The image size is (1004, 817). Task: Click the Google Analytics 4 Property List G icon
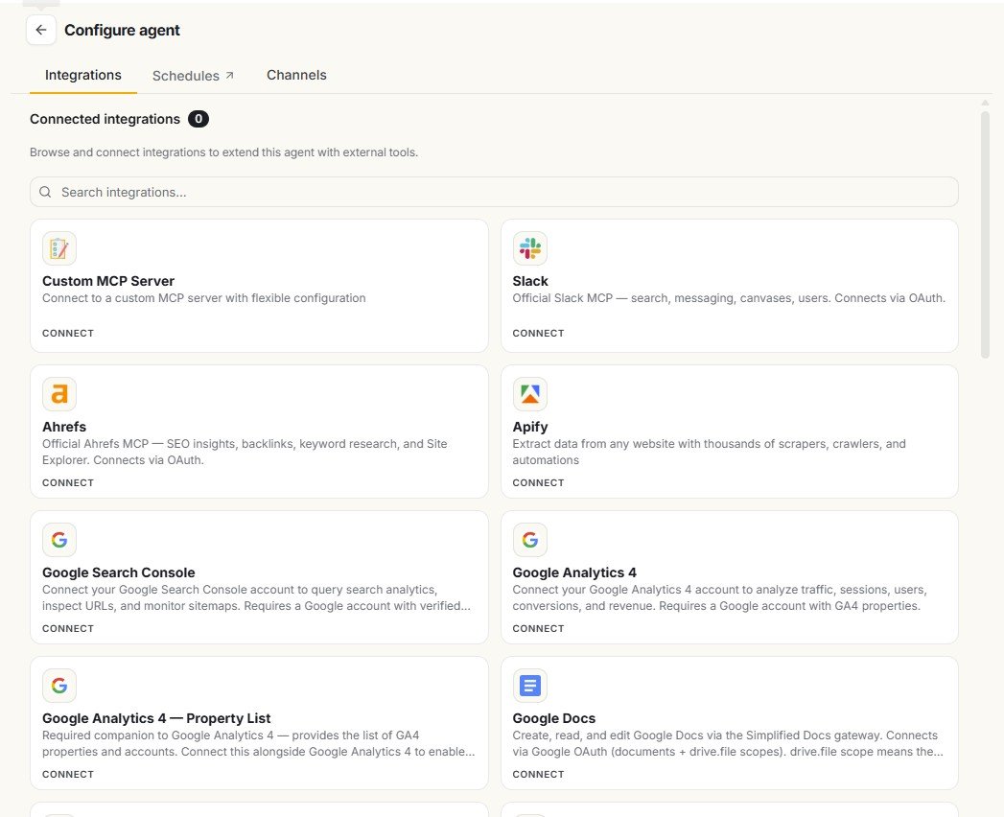point(58,686)
